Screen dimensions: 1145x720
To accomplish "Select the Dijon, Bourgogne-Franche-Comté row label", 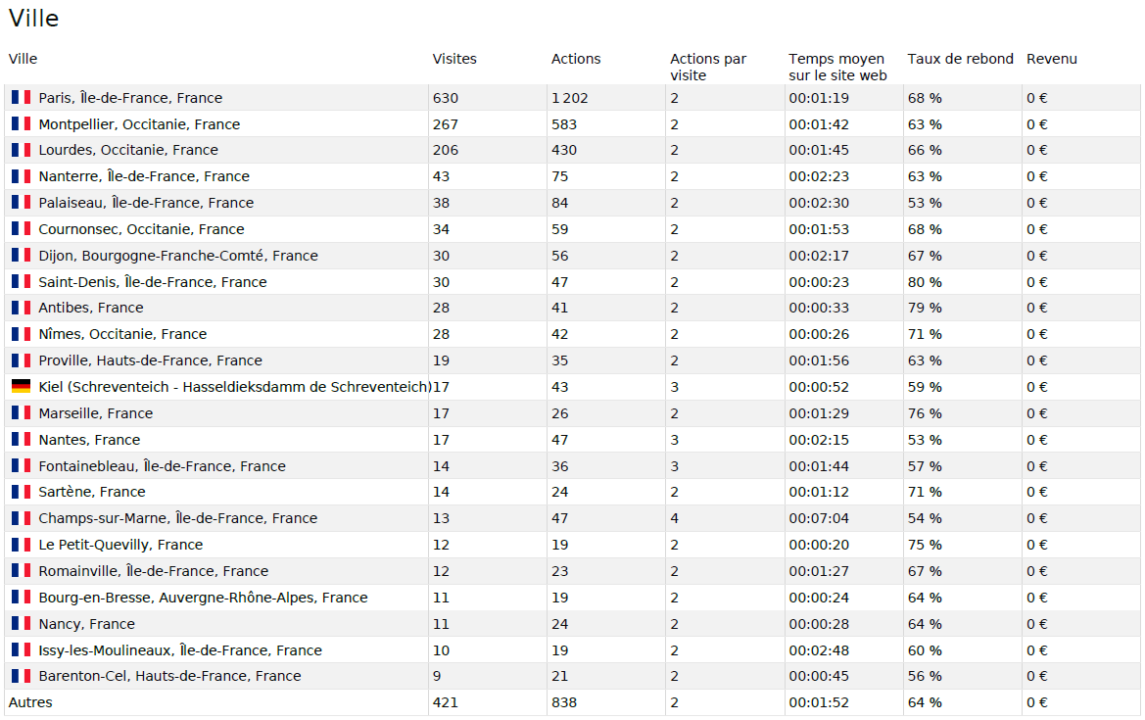I will [x=178, y=256].
